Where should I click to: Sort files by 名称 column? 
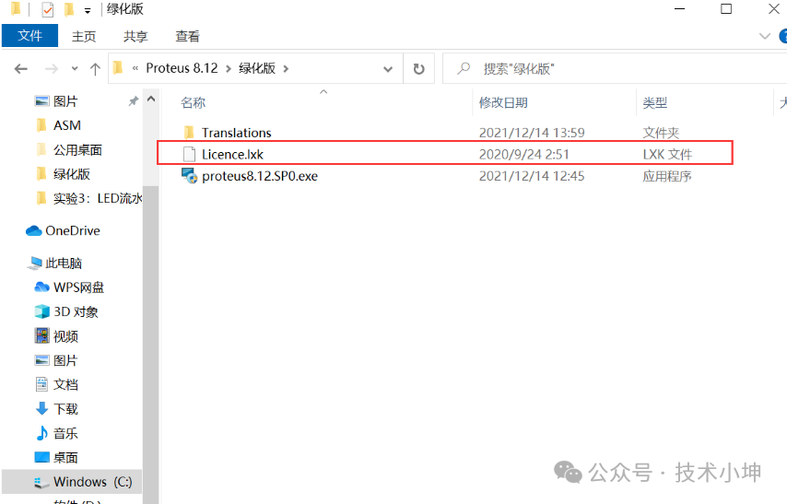pos(194,103)
